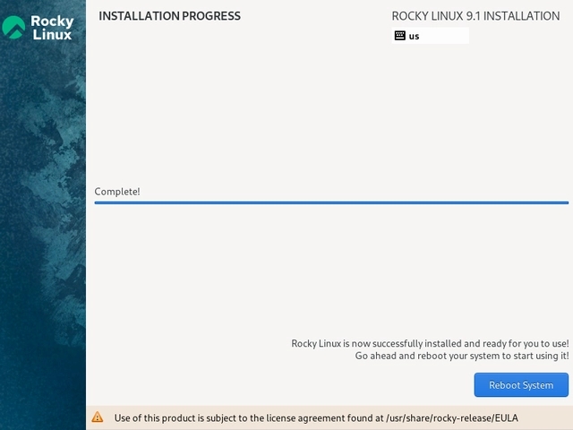The width and height of the screenshot is (573, 430).
Task: Click the 'Complete!' status label
Action: 117,192
